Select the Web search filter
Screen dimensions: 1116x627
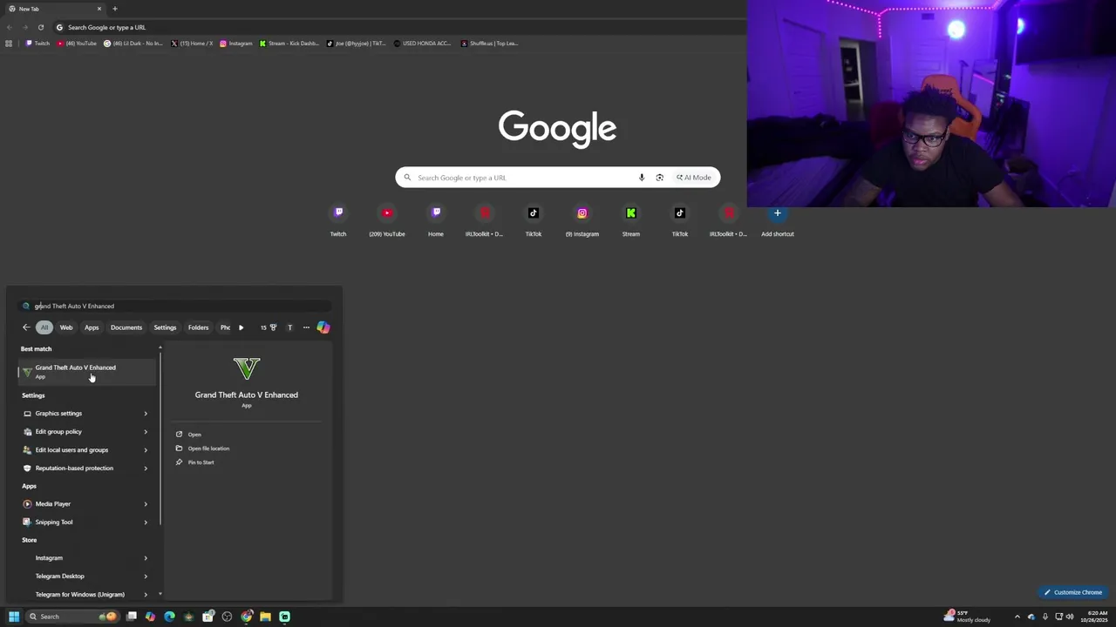click(66, 327)
